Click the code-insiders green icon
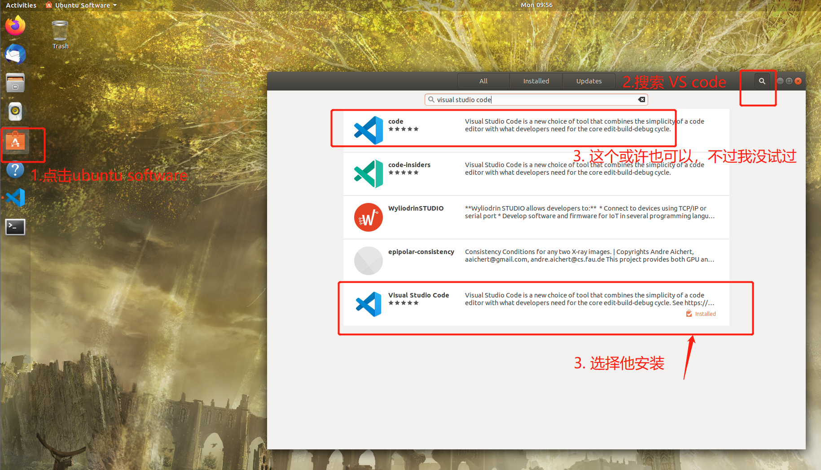 tap(368, 174)
